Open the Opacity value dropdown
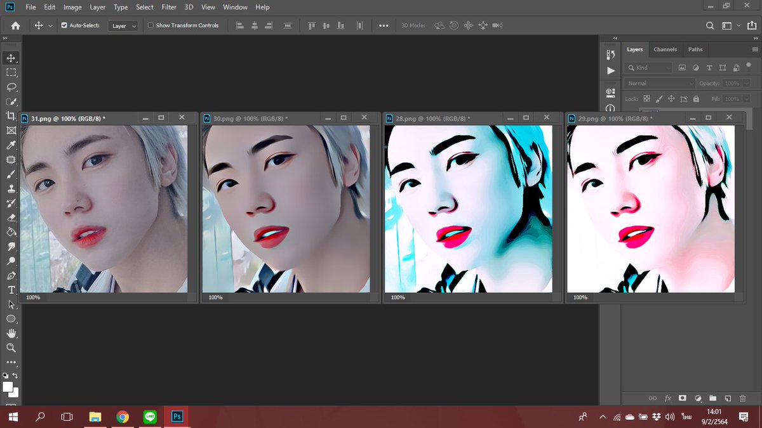The width and height of the screenshot is (762, 428). point(747,83)
